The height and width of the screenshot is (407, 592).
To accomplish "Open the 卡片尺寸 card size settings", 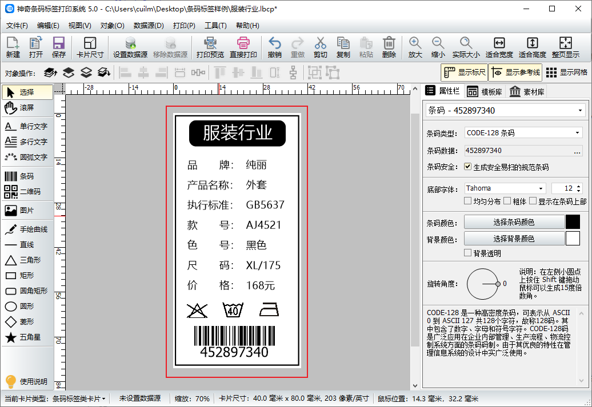I will (x=90, y=47).
